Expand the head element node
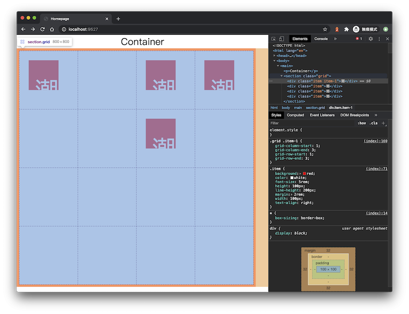 coord(274,56)
